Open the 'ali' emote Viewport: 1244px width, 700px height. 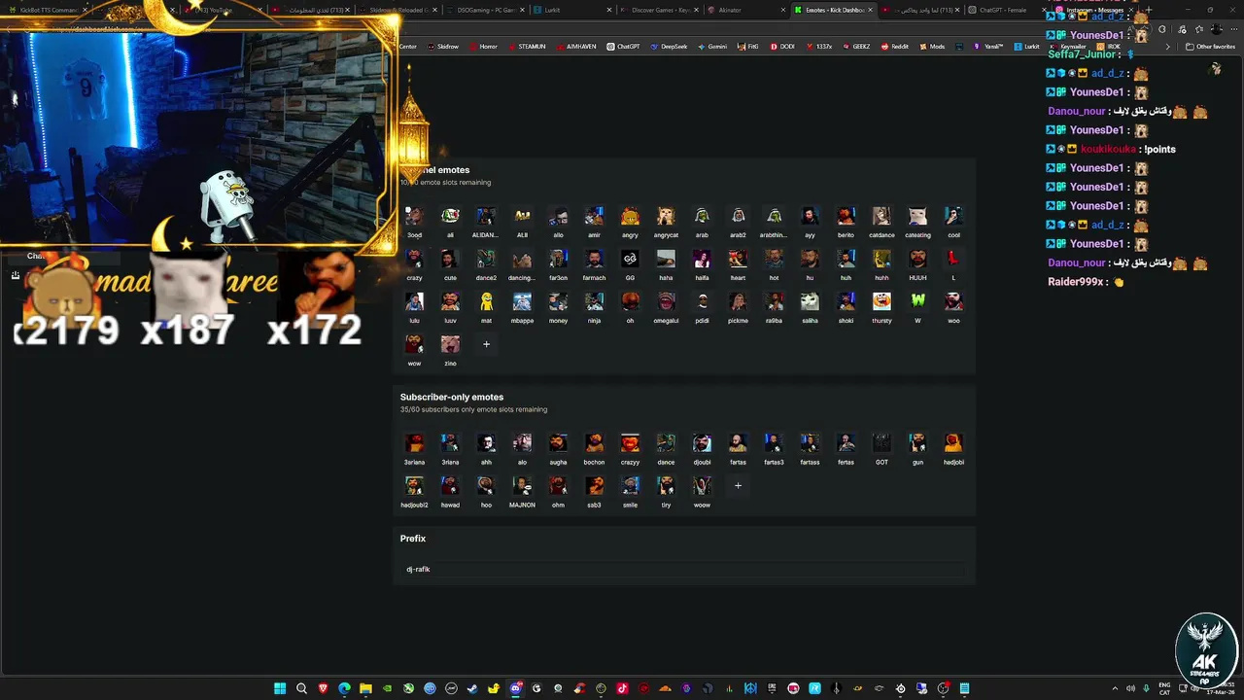[450, 216]
